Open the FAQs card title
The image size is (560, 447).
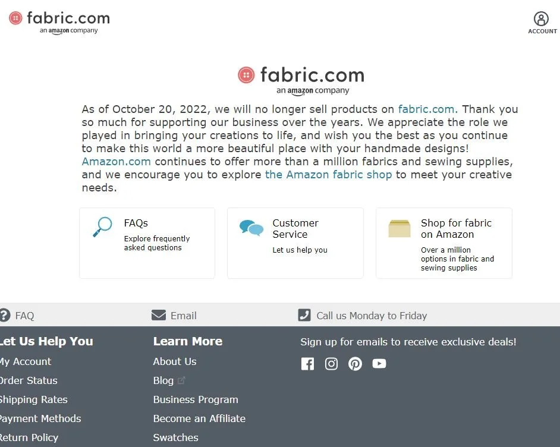pyautogui.click(x=136, y=223)
